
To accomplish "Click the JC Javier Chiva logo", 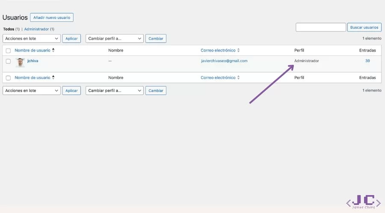I will [362, 201].
